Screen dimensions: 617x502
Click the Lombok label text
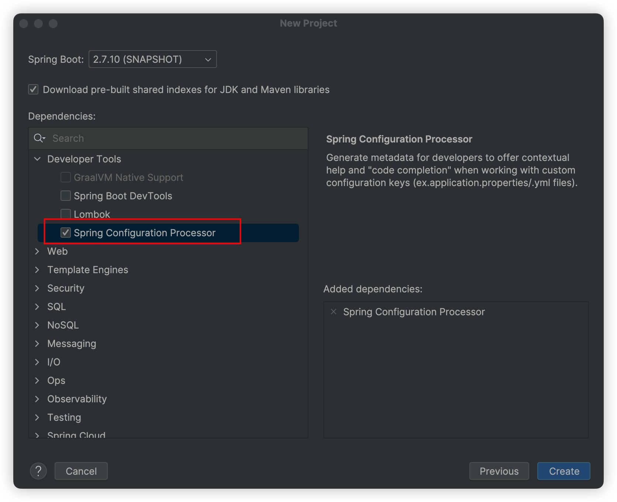pyautogui.click(x=92, y=214)
